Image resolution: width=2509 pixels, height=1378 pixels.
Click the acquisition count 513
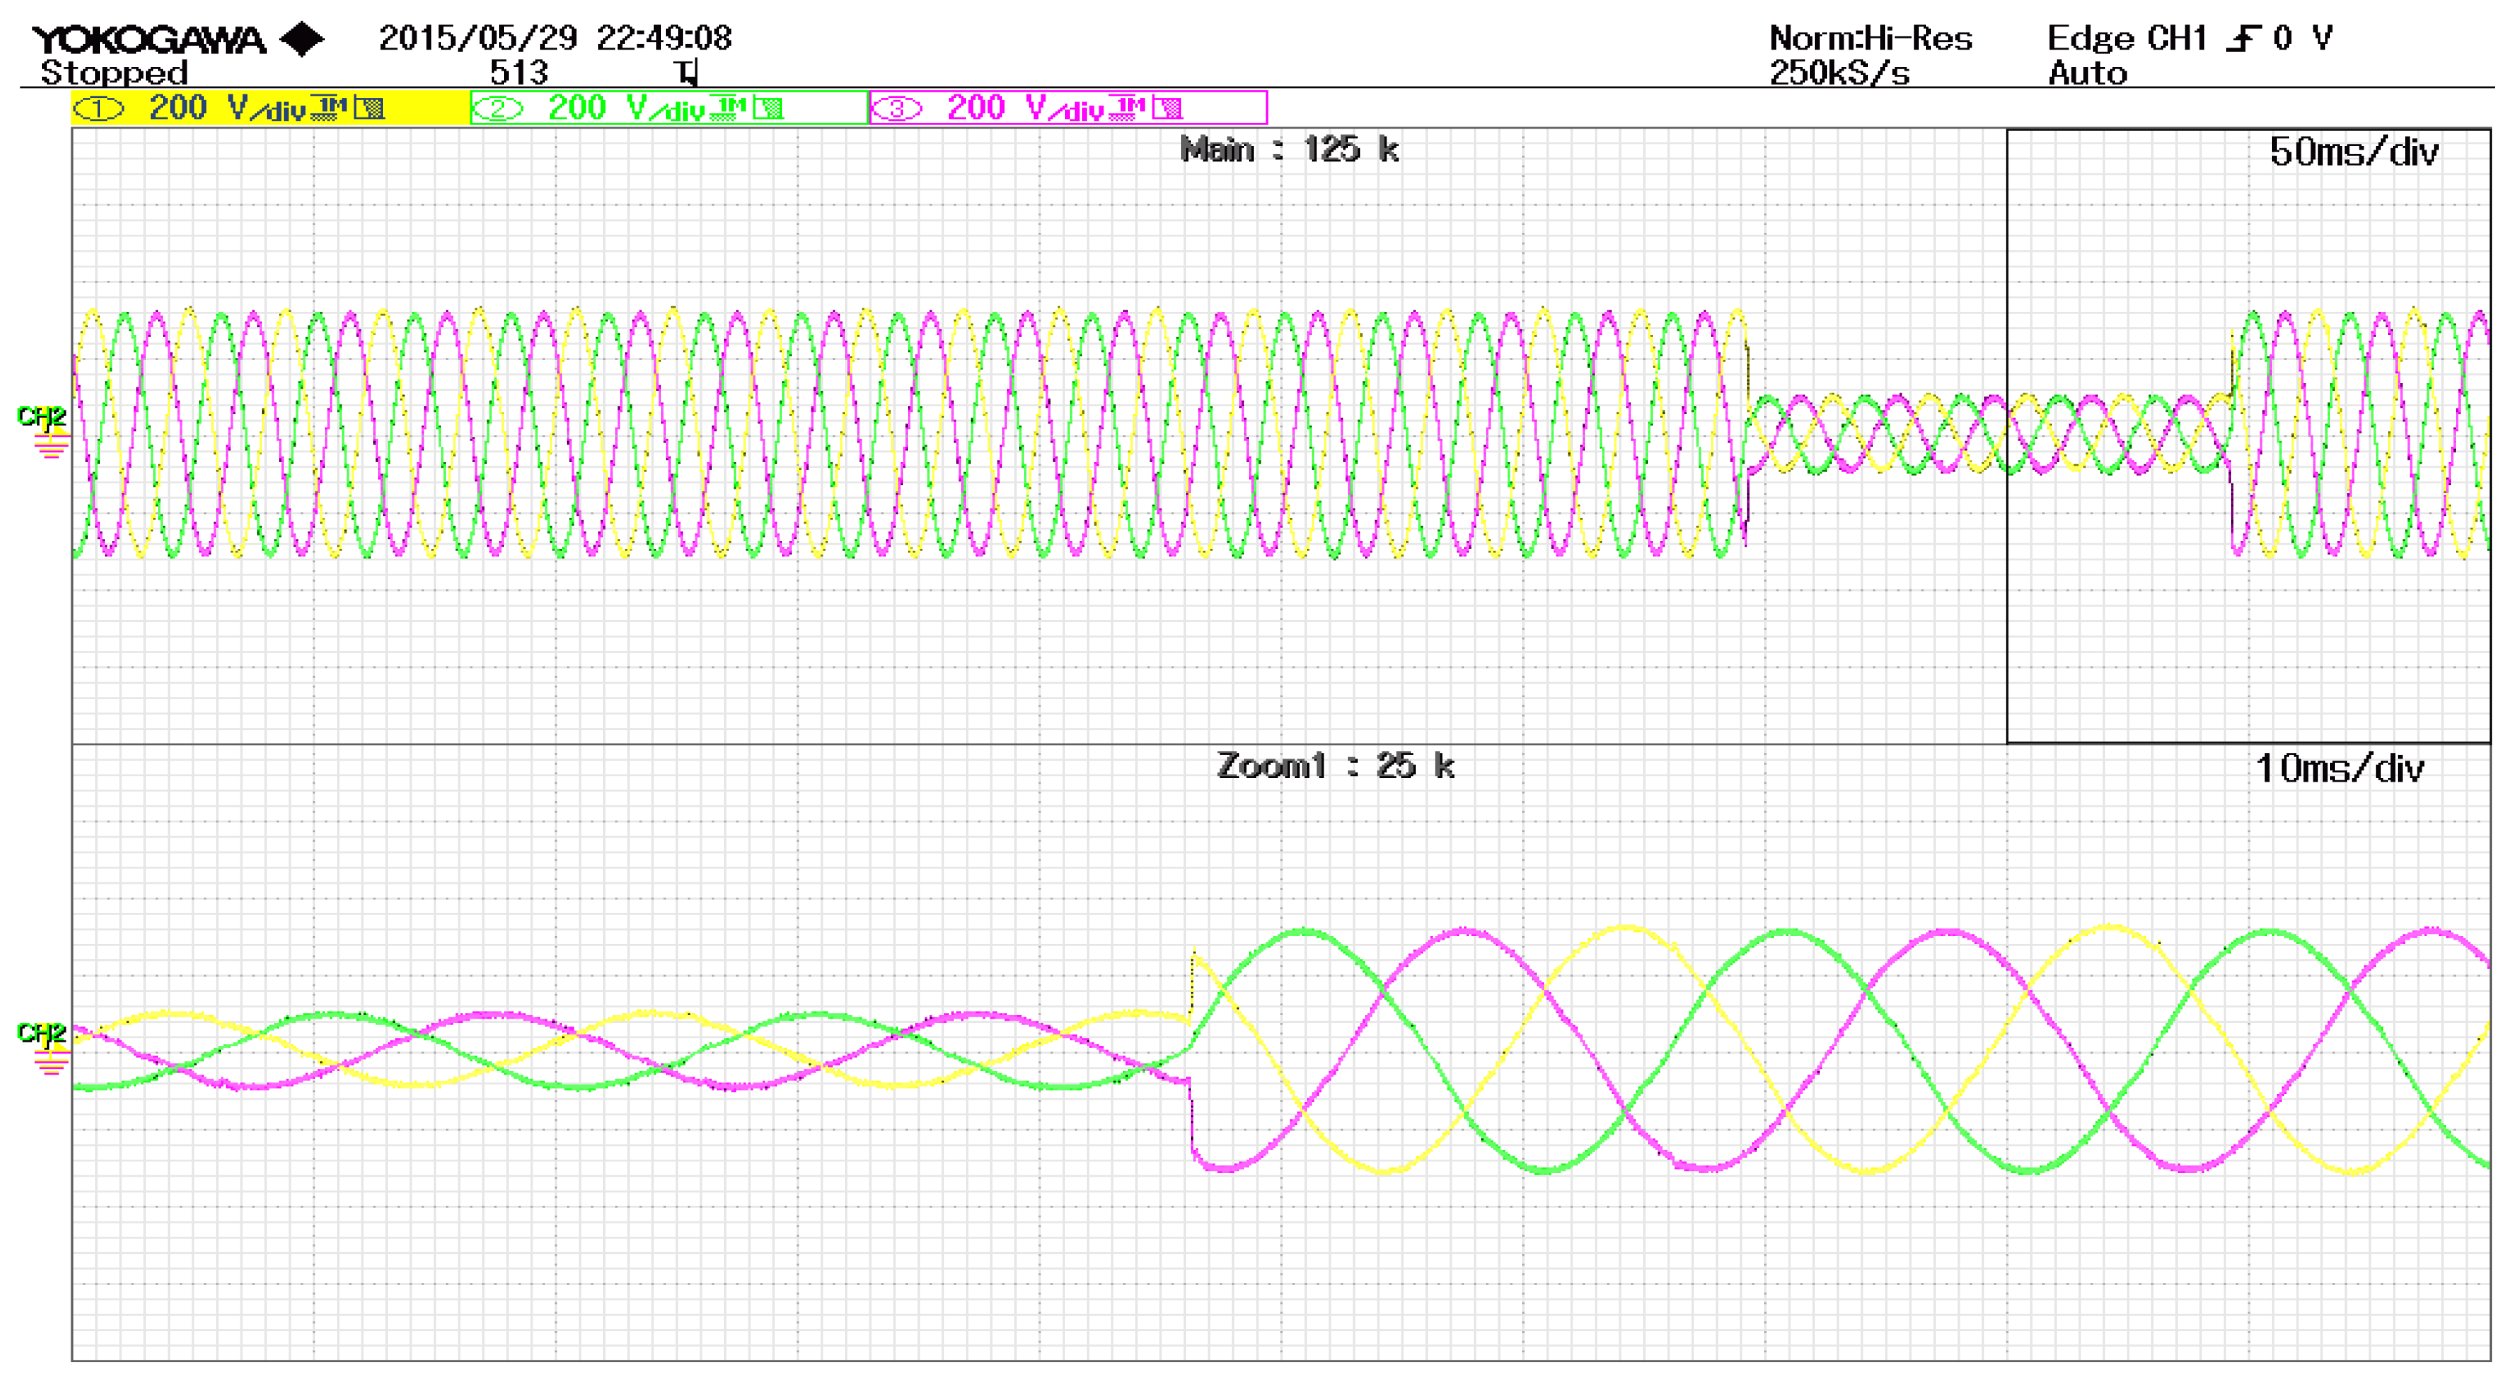519,73
